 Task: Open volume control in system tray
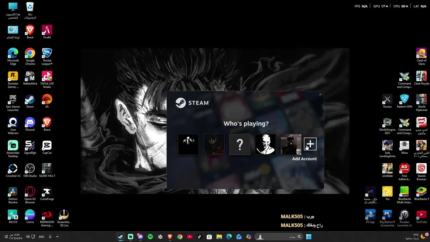point(28,237)
